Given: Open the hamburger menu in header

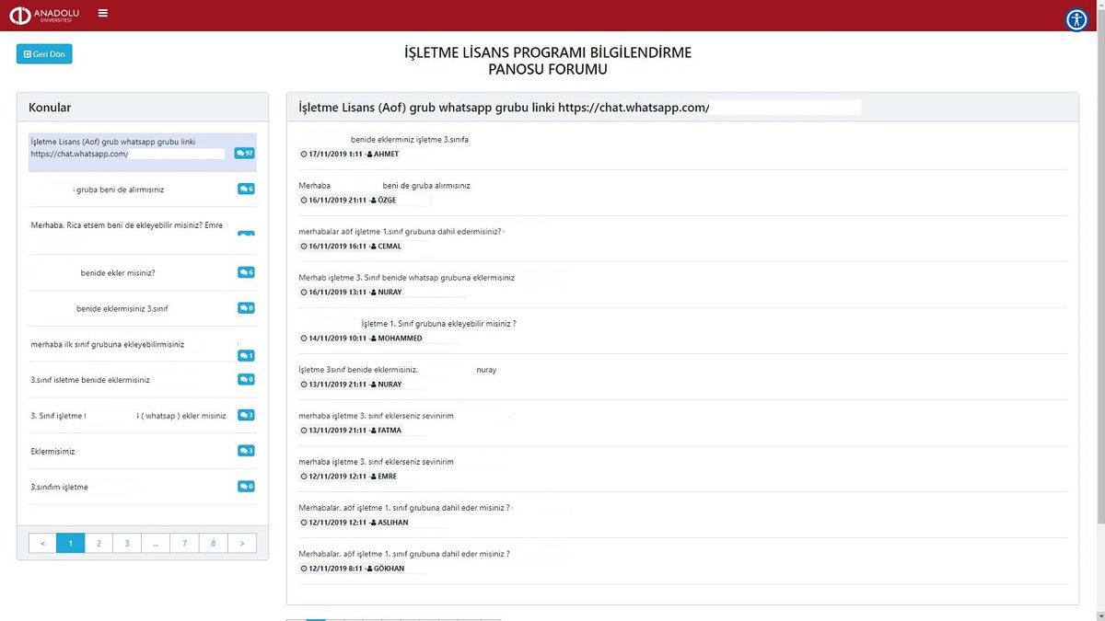Looking at the screenshot, I should (102, 13).
